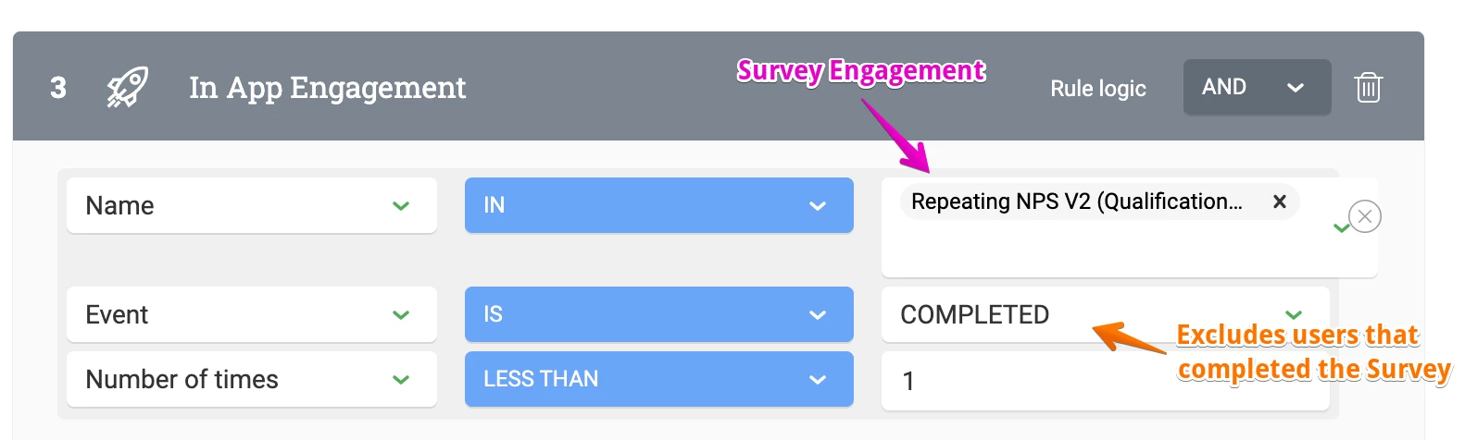Open the Event field dropdown
This screenshot has width=1465, height=440.
(x=252, y=314)
